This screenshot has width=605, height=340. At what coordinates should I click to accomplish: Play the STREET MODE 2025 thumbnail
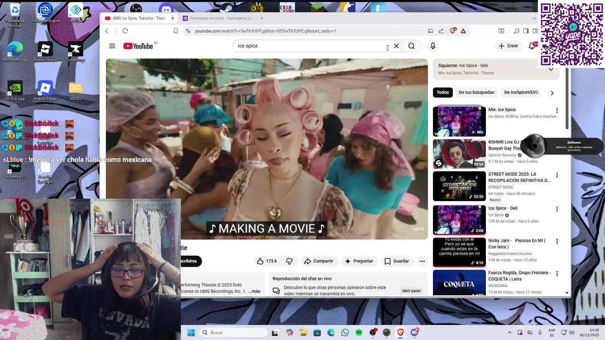click(459, 186)
